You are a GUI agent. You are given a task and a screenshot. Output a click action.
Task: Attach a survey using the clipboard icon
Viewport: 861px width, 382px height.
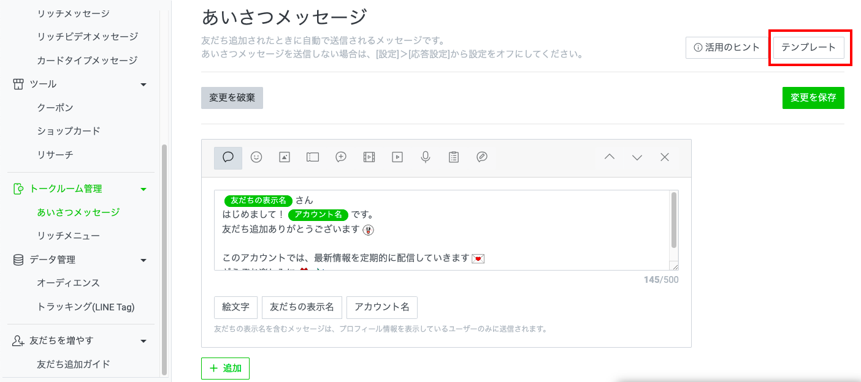pyautogui.click(x=453, y=157)
